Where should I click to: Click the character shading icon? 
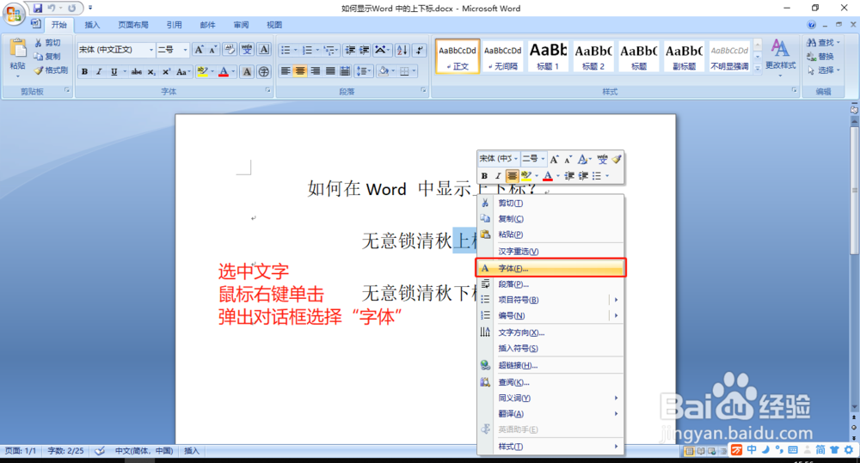247,72
